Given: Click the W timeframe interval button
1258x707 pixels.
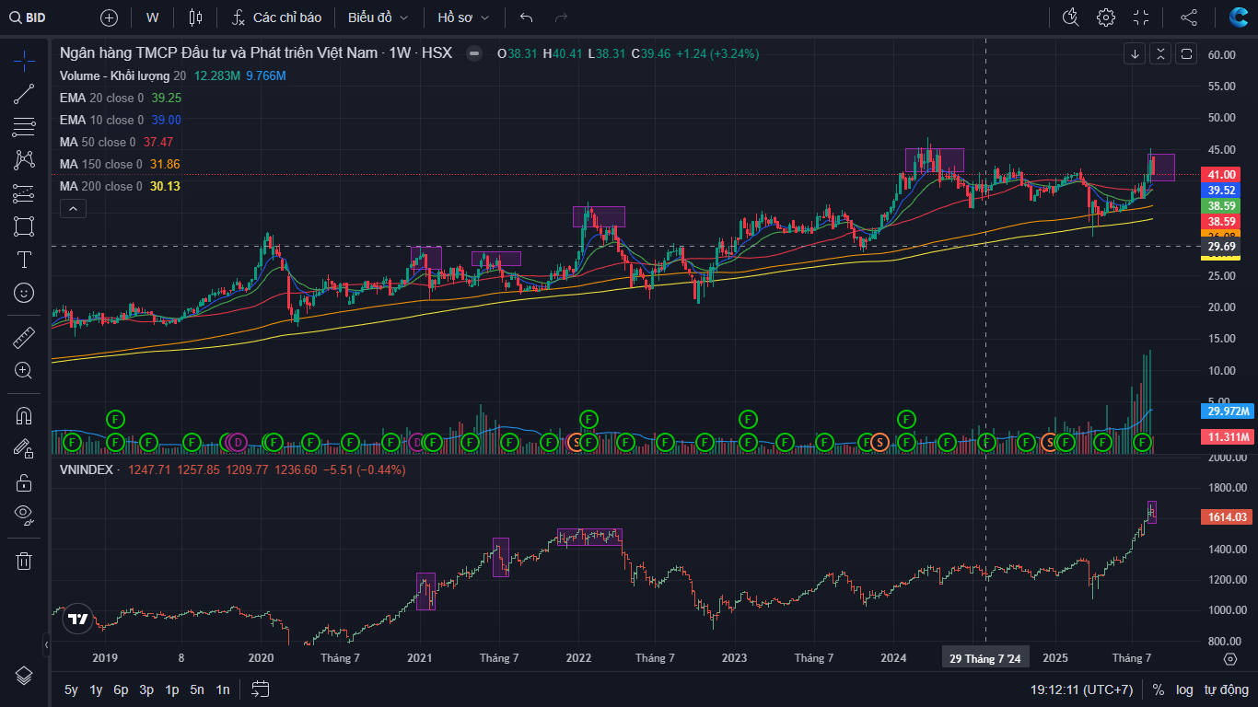Looking at the screenshot, I should coord(153,17).
